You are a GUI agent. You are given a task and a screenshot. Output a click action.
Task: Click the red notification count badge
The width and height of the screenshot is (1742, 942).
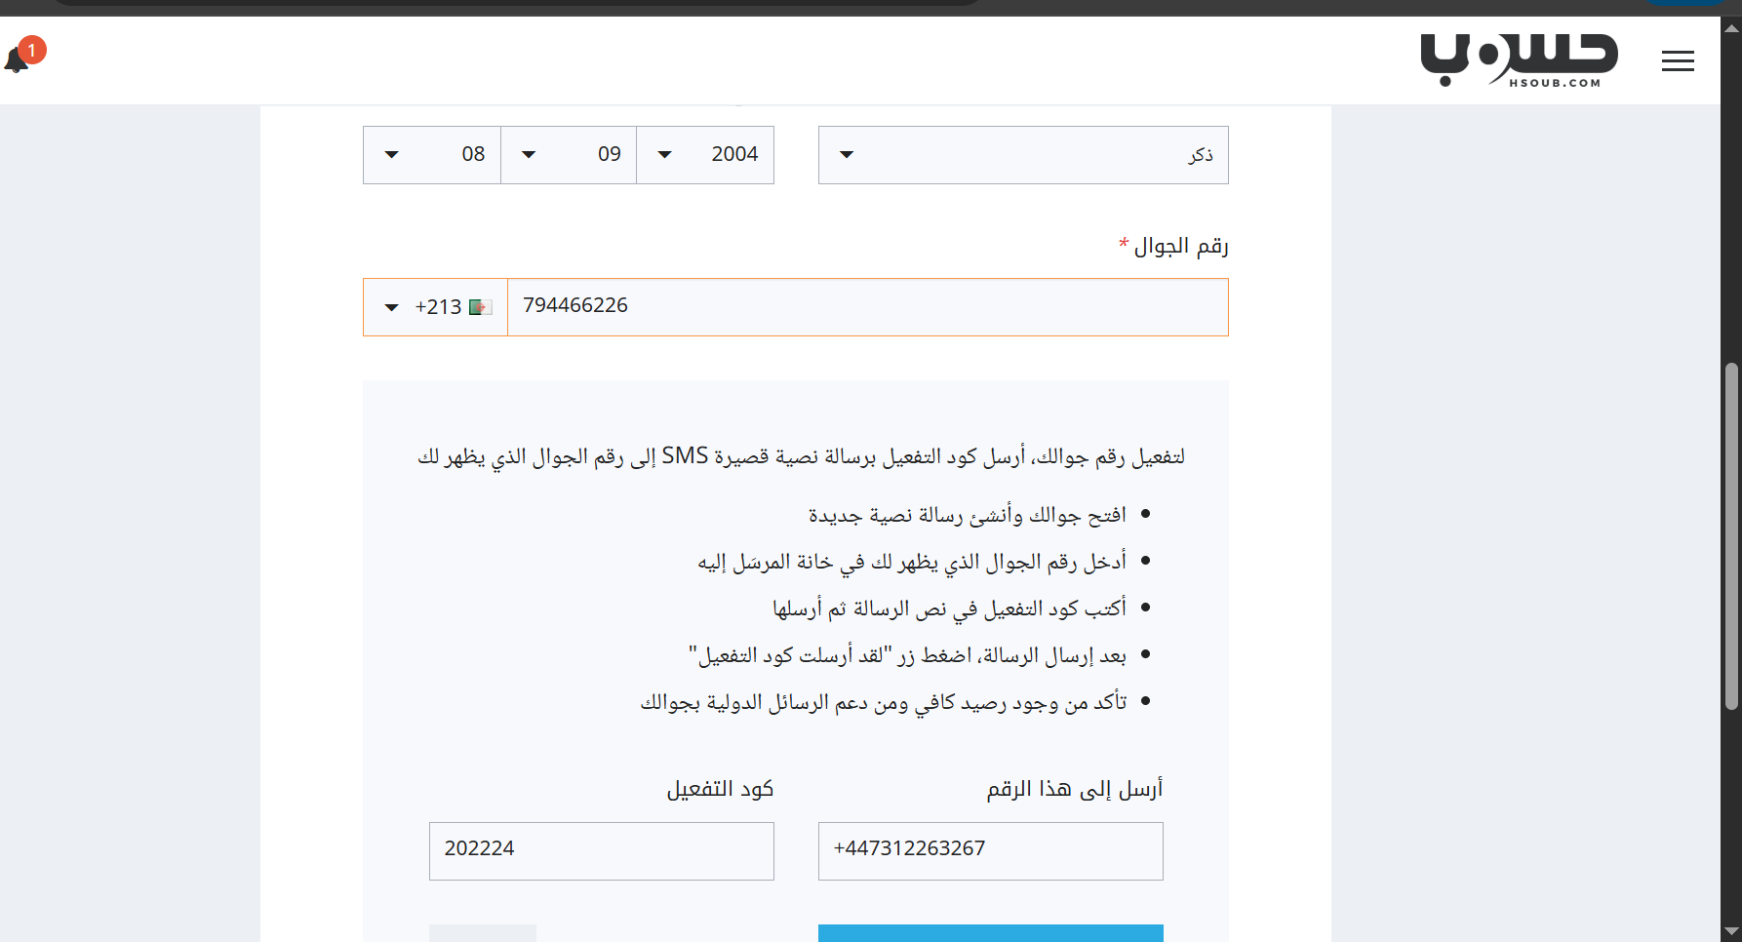click(x=32, y=50)
